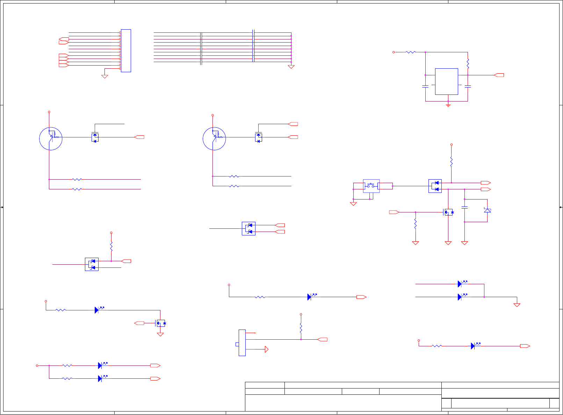Click the MOSFET switching the LED to ground

[x=160, y=323]
